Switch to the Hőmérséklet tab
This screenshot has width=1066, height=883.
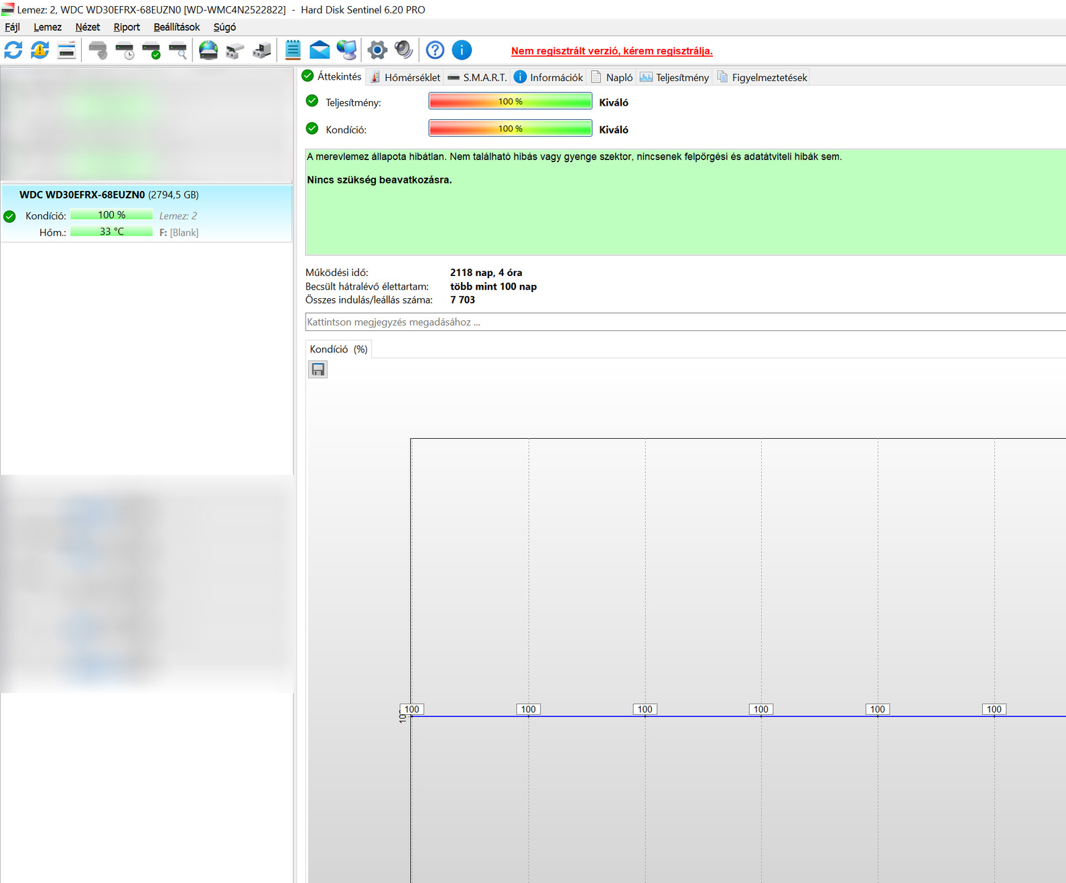405,77
